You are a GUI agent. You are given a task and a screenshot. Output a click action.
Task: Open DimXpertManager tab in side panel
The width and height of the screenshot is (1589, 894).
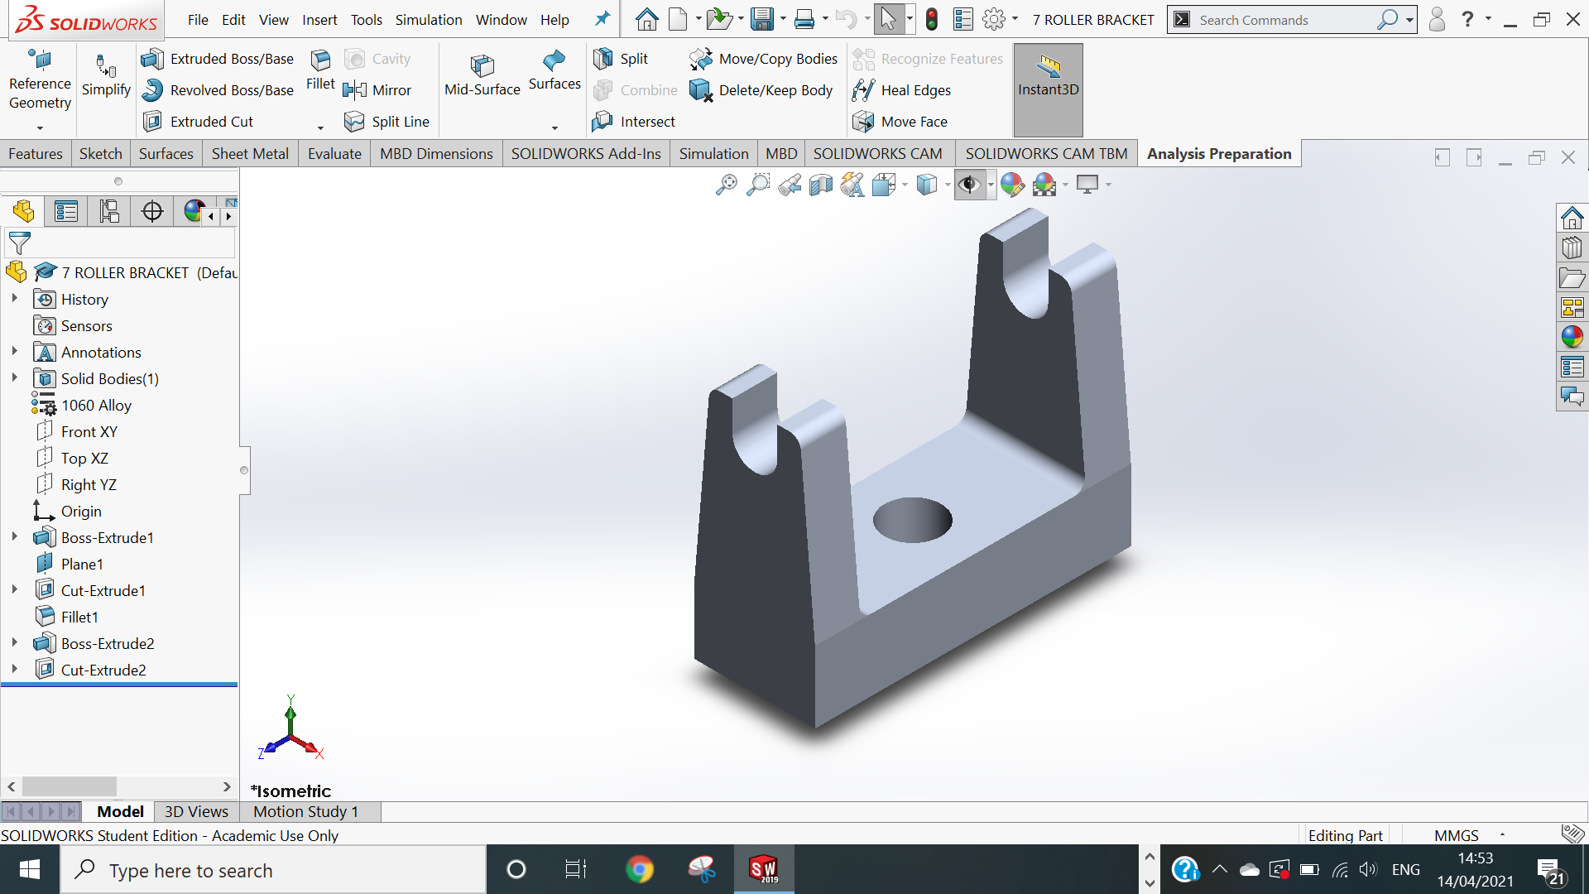[152, 211]
